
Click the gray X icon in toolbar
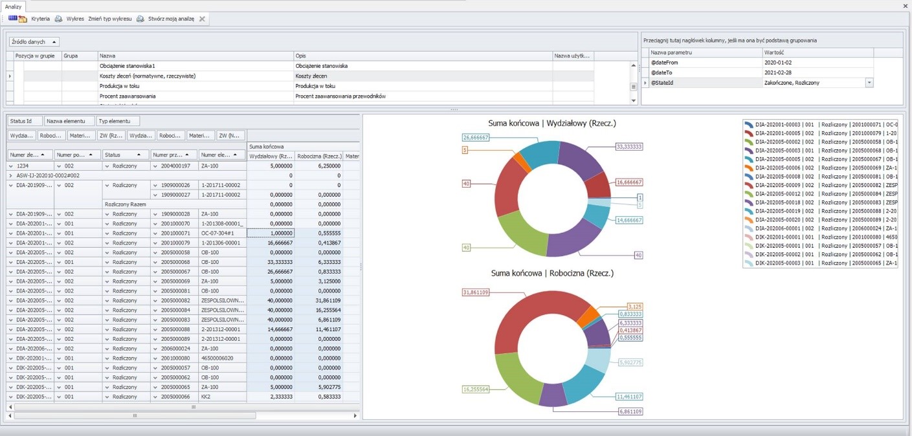tap(202, 19)
